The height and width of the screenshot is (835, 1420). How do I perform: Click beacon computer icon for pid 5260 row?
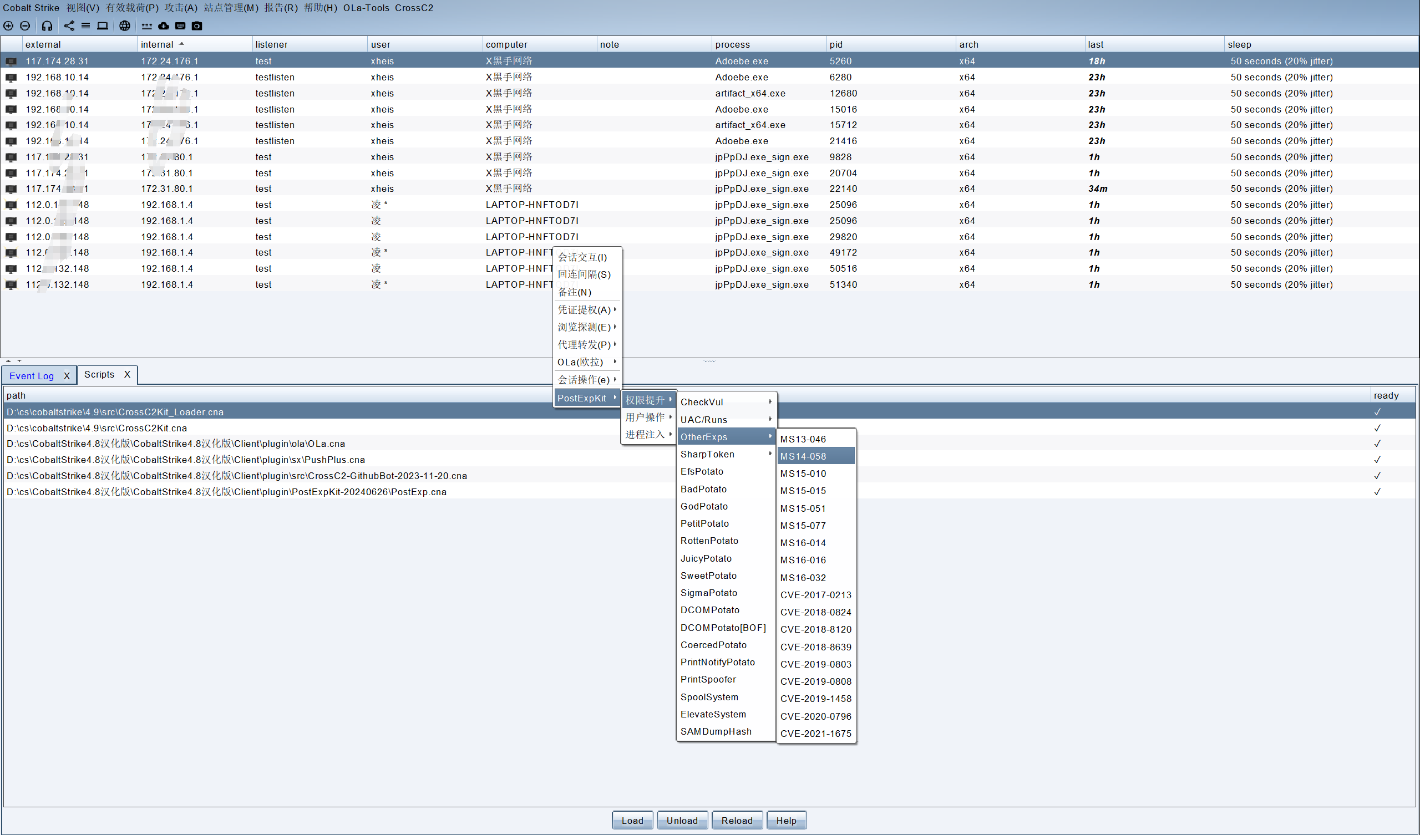[11, 62]
